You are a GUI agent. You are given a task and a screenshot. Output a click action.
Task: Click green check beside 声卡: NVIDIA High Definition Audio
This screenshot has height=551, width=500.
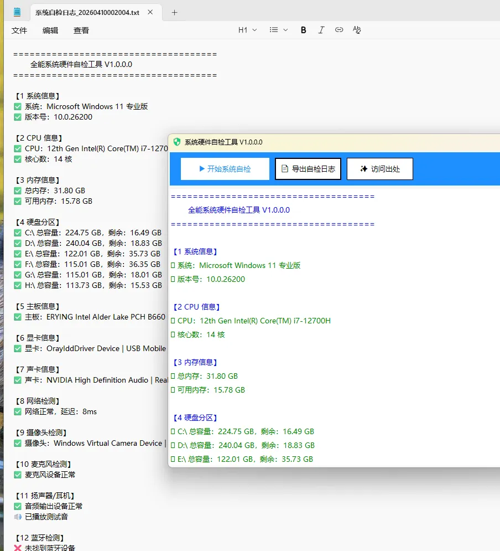pos(18,380)
